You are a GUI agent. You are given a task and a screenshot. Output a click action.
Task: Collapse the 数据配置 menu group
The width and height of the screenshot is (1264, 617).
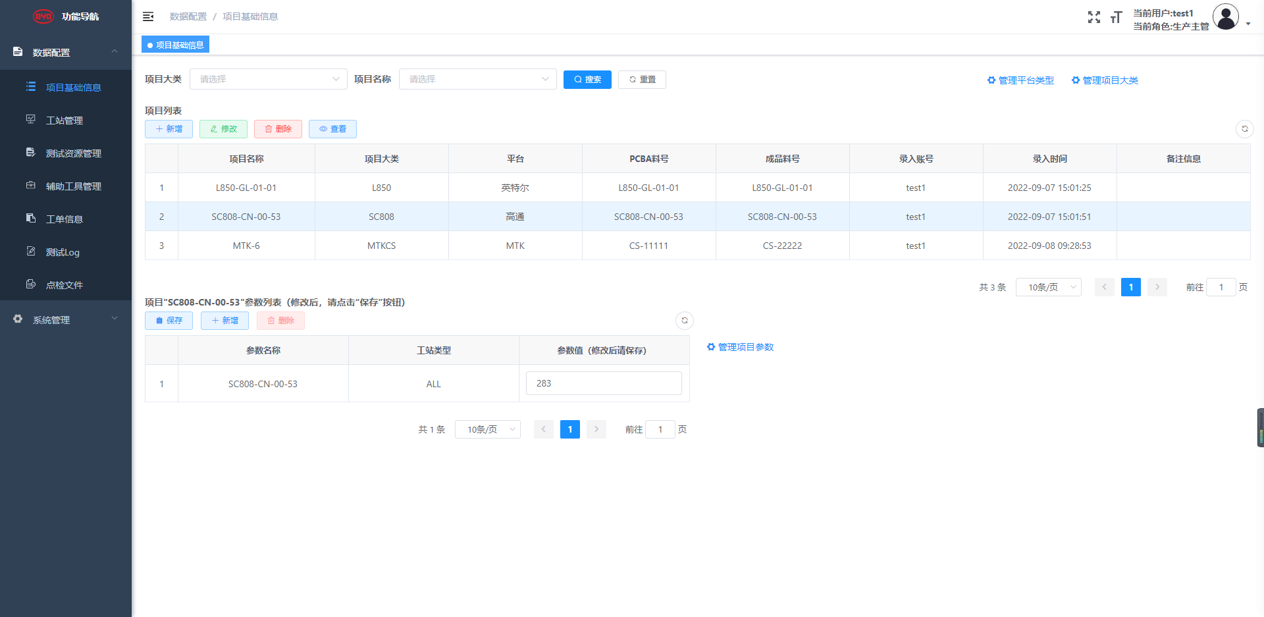pos(66,52)
